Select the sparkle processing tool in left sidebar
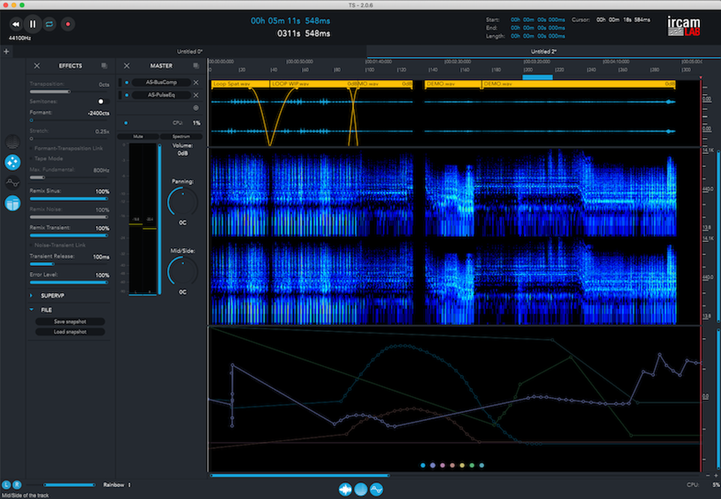Viewport: 721px width, 499px height. [13, 162]
